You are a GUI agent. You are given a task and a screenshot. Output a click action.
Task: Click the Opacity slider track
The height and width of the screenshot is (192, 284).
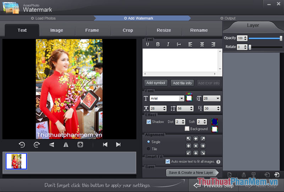(264, 38)
